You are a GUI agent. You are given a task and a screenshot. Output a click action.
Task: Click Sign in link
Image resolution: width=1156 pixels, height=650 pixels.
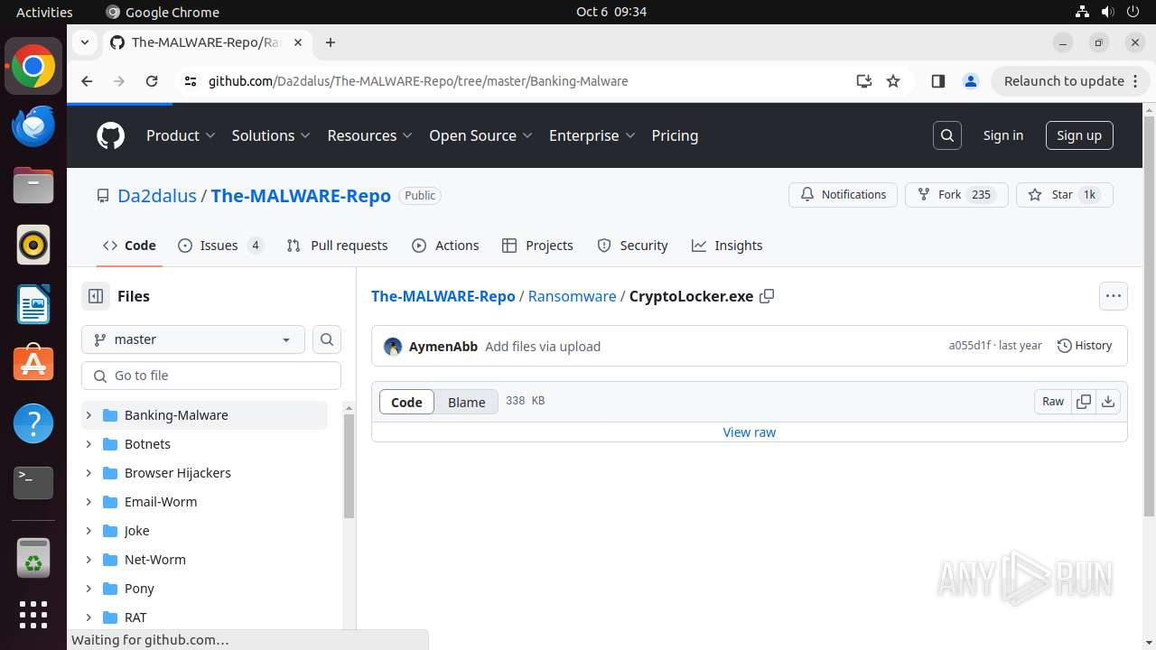[1003, 135]
